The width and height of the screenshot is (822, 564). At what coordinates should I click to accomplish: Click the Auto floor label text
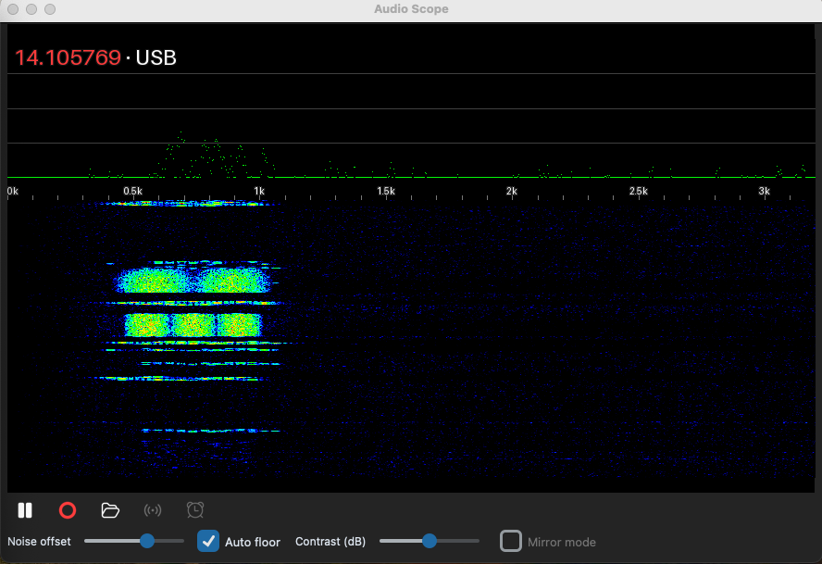[x=253, y=542]
